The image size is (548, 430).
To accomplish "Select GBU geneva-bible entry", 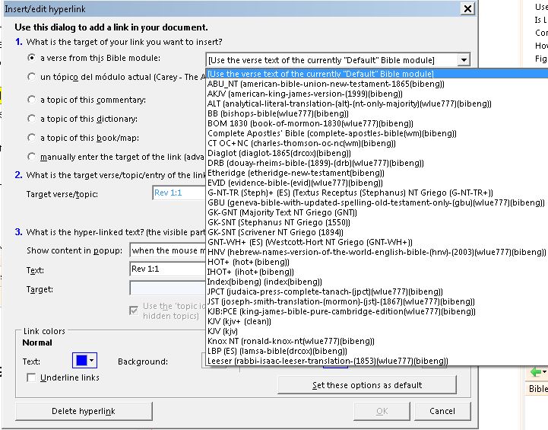I will [x=378, y=202].
